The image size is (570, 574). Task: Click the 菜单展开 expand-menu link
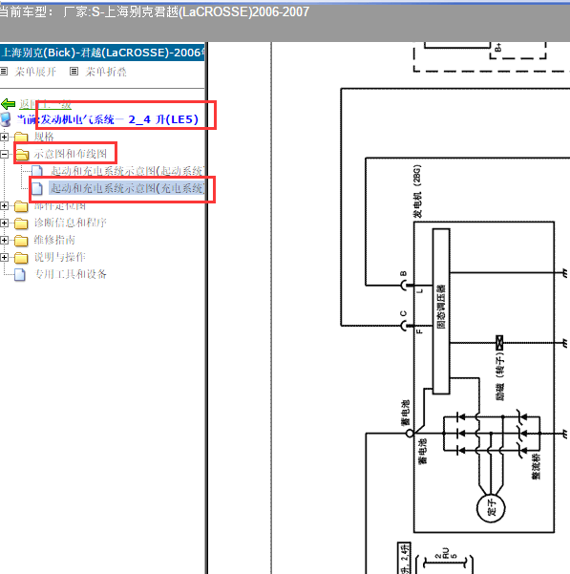(x=35, y=72)
